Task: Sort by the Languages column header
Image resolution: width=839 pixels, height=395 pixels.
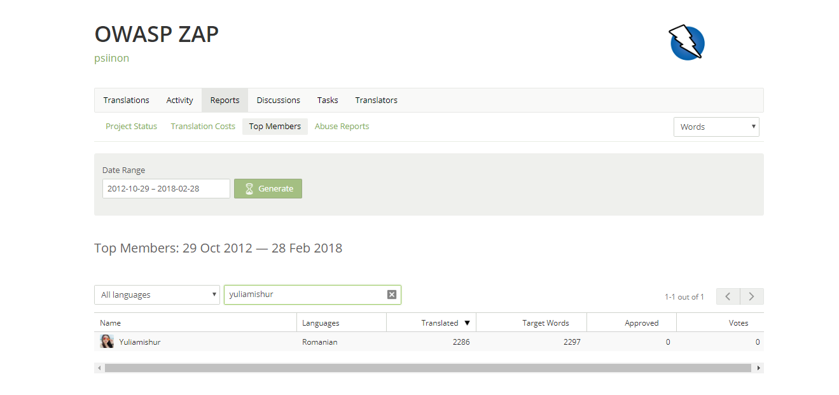Action: [x=342, y=322]
